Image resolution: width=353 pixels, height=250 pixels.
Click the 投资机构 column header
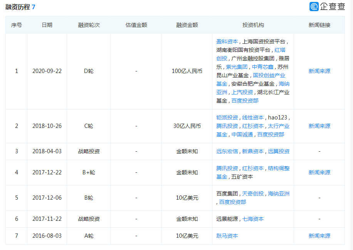click(253, 25)
